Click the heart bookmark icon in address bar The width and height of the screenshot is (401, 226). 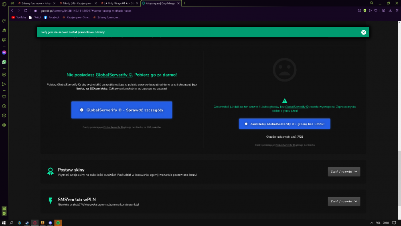click(376, 10)
